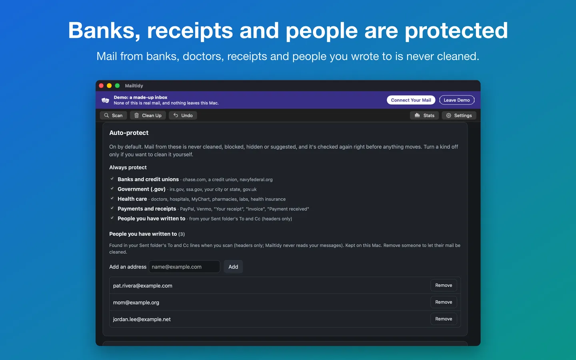This screenshot has height=360, width=576.
Task: Click the People you have written to (3) heading
Action: (147, 234)
